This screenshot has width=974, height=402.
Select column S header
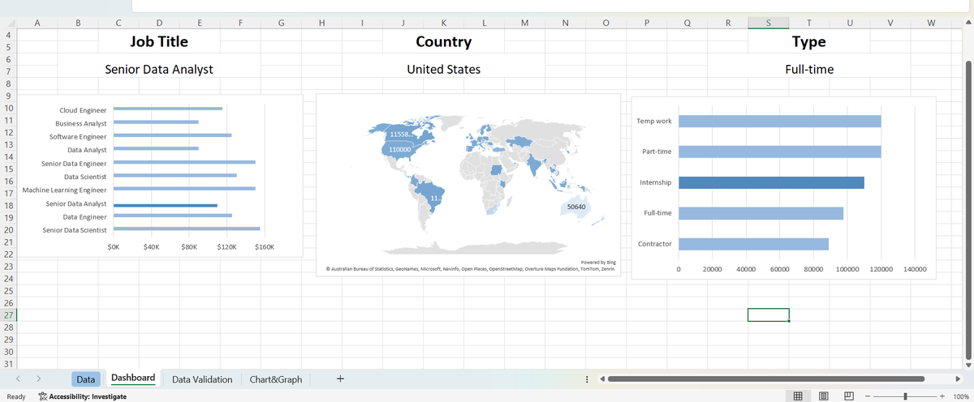768,24
